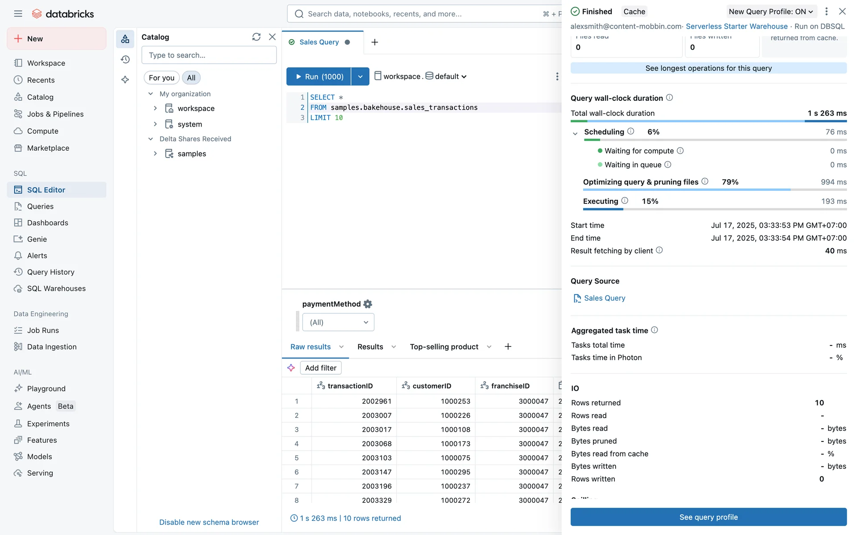The height and width of the screenshot is (535, 856).
Task: Open the Serverless Starter Warehouse link
Action: (736, 26)
